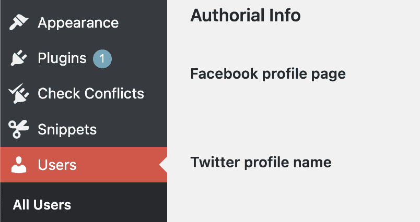The width and height of the screenshot is (420, 222).
Task: Select the highlighted Users menu label
Action: click(57, 165)
